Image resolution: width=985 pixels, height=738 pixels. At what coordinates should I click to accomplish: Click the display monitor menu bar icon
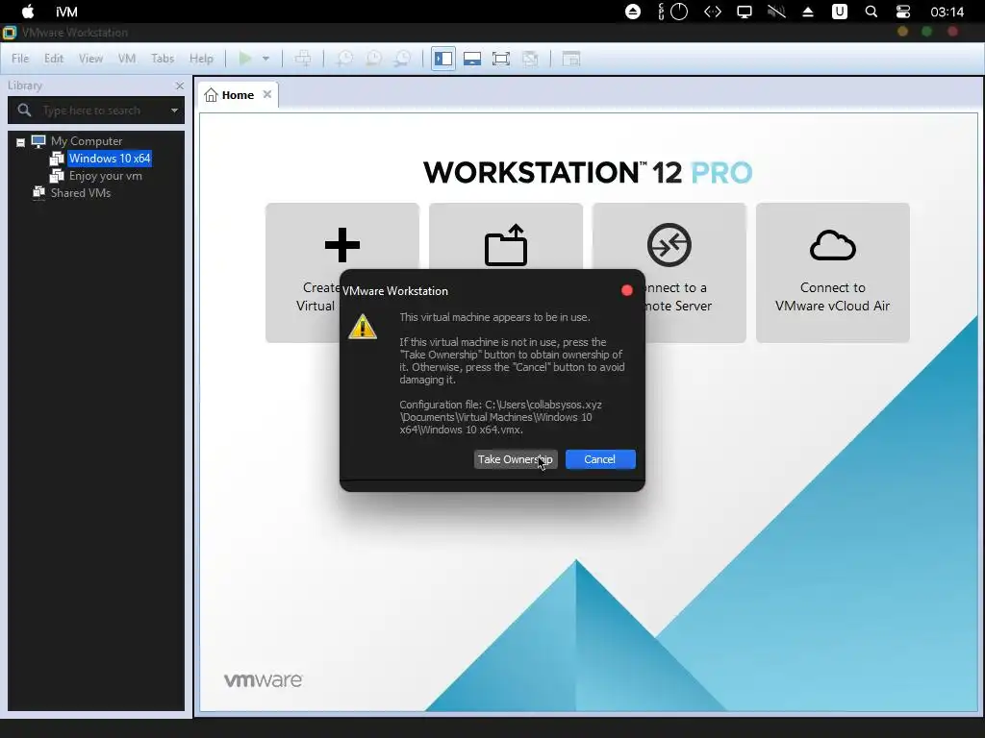[x=745, y=12]
